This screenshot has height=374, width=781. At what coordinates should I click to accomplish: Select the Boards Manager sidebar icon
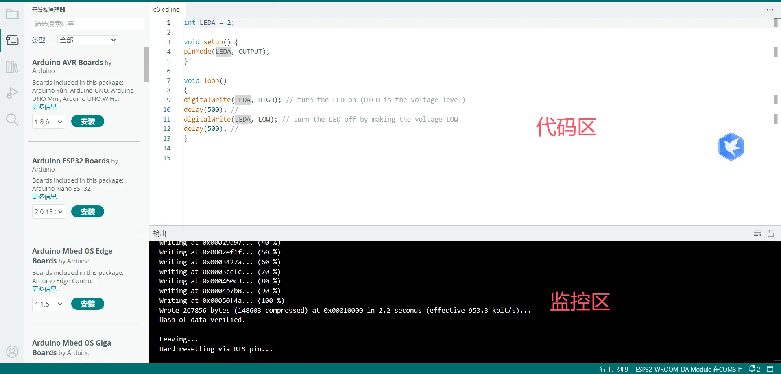pyautogui.click(x=12, y=40)
